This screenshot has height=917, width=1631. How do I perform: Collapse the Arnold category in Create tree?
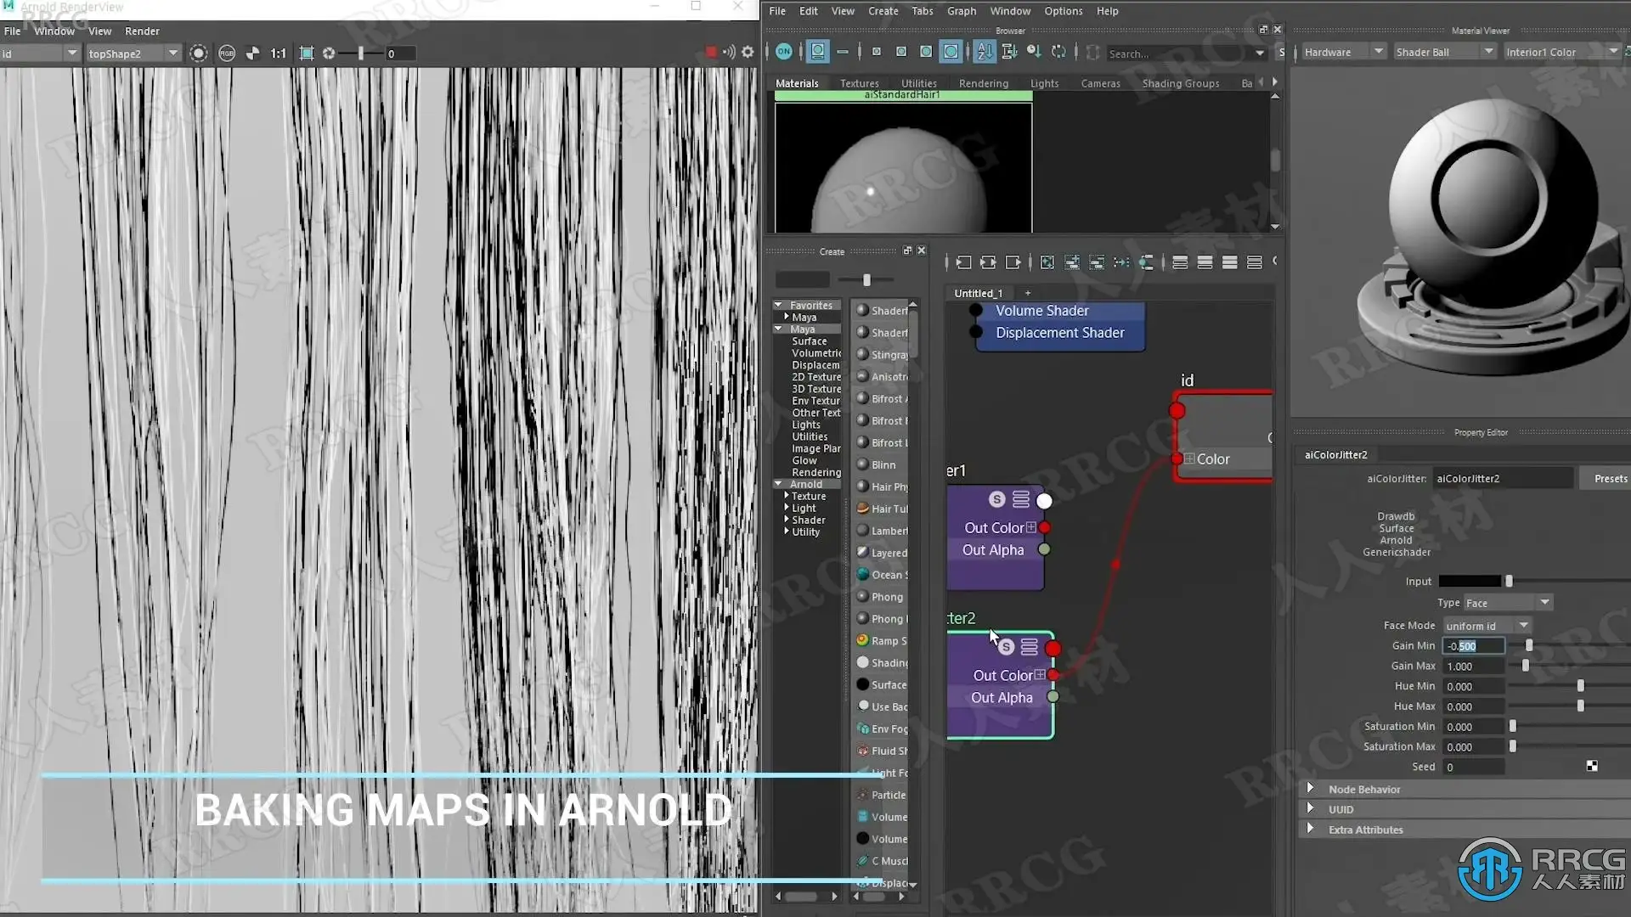778,484
